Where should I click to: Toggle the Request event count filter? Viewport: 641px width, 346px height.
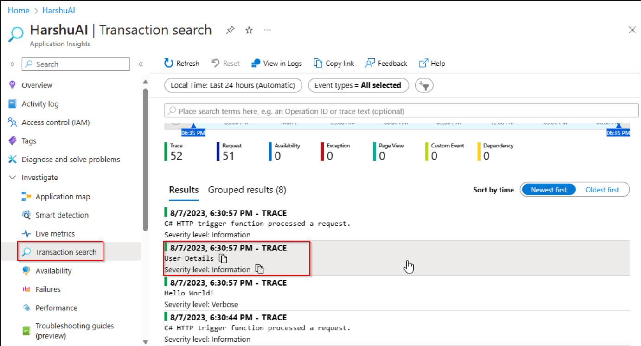click(230, 152)
